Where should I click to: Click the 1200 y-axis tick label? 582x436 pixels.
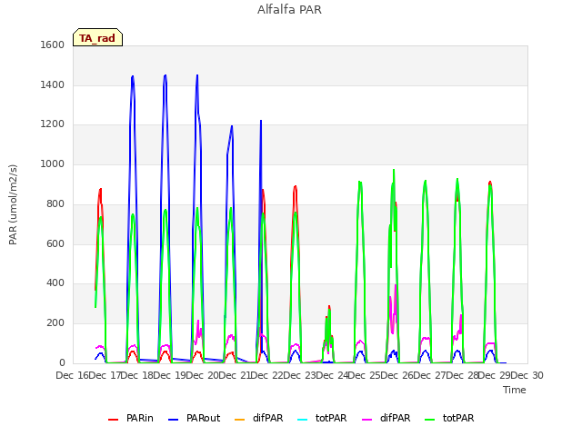pyautogui.click(x=53, y=124)
